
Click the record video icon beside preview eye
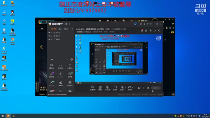click(x=139, y=88)
